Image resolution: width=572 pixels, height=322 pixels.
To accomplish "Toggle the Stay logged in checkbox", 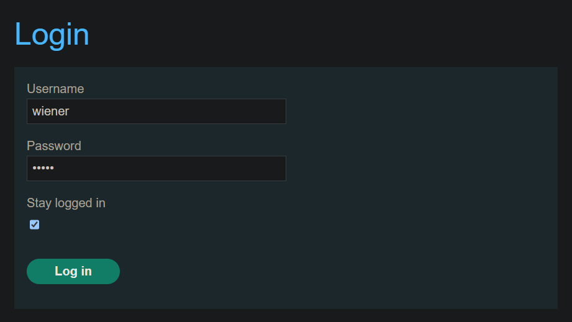I will (34, 225).
